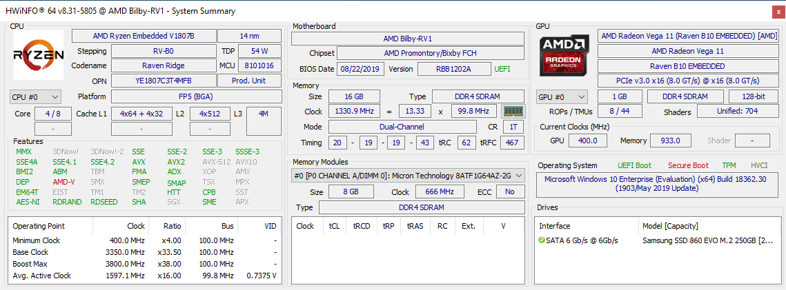Click the tRAS column header
Screen dimensions: 786x290
(415, 226)
